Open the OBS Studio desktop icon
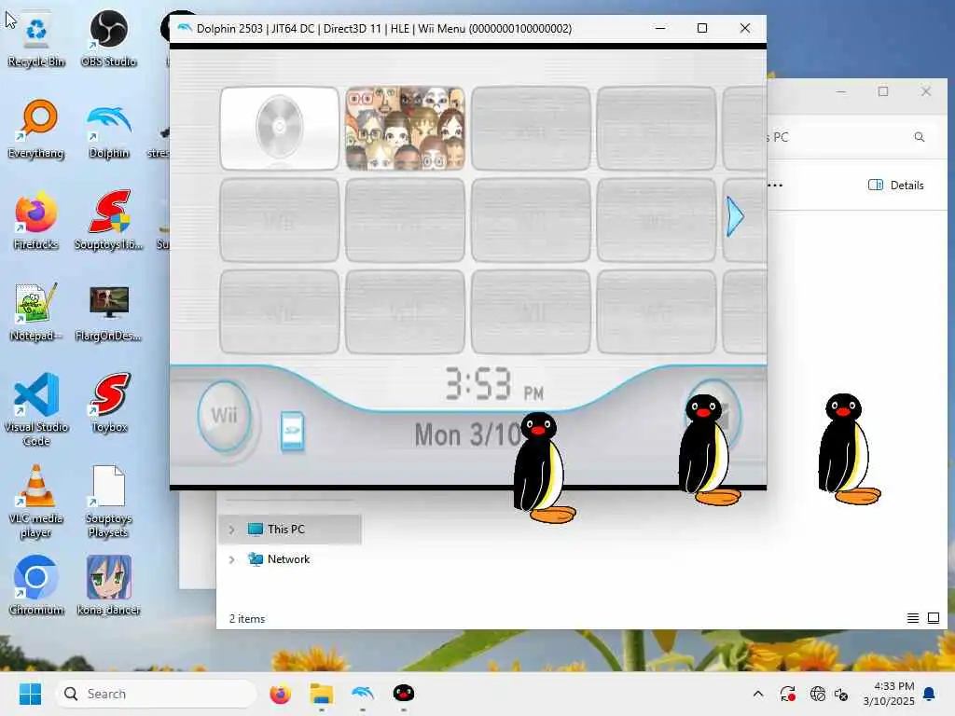This screenshot has height=716, width=955. [108, 40]
